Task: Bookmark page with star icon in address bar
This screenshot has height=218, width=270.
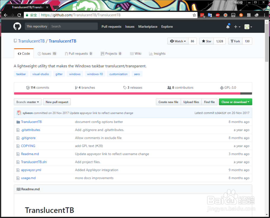Action: click(x=194, y=15)
